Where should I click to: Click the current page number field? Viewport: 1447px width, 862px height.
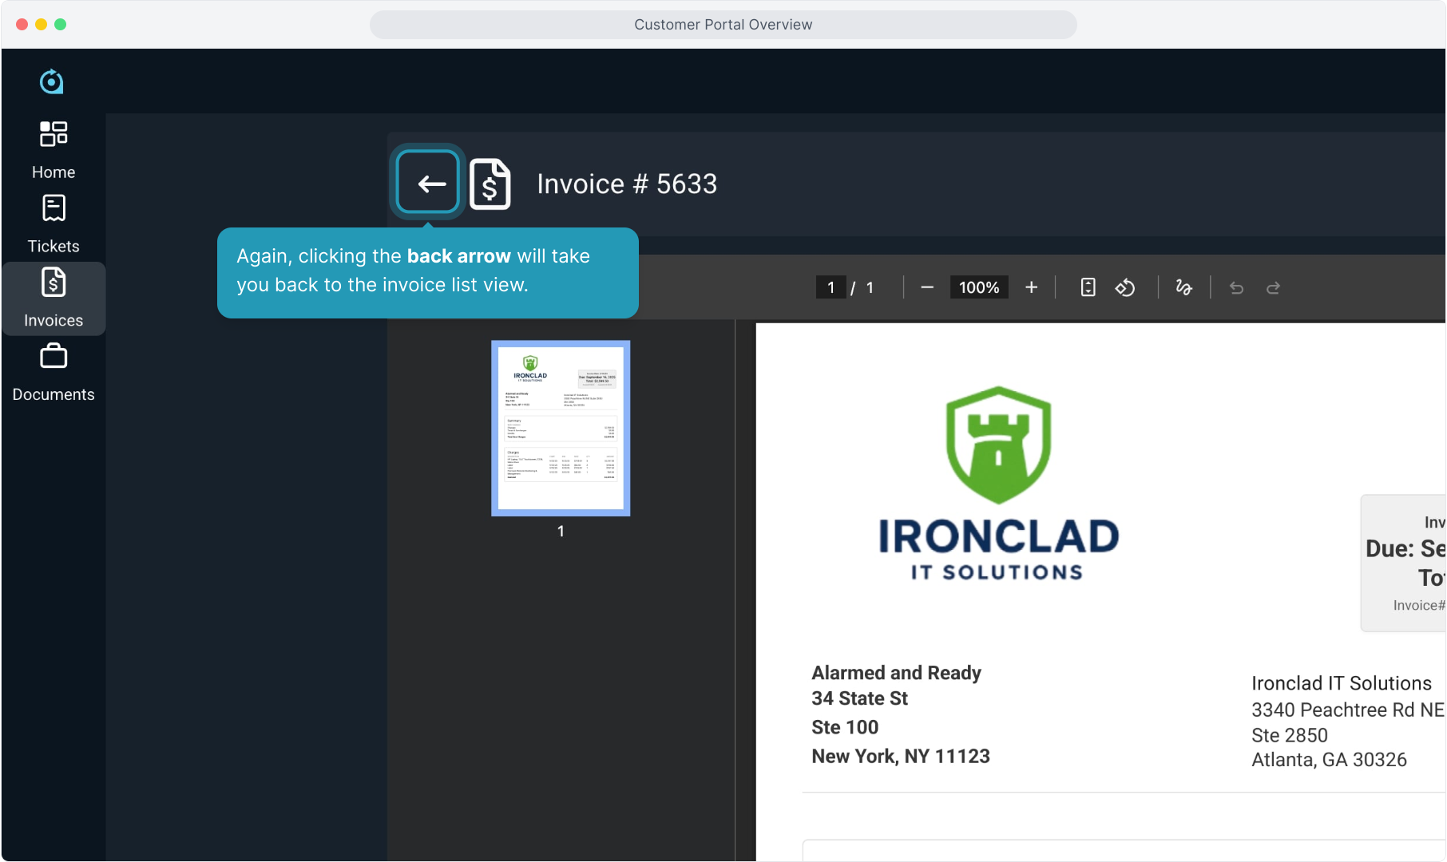coord(831,287)
